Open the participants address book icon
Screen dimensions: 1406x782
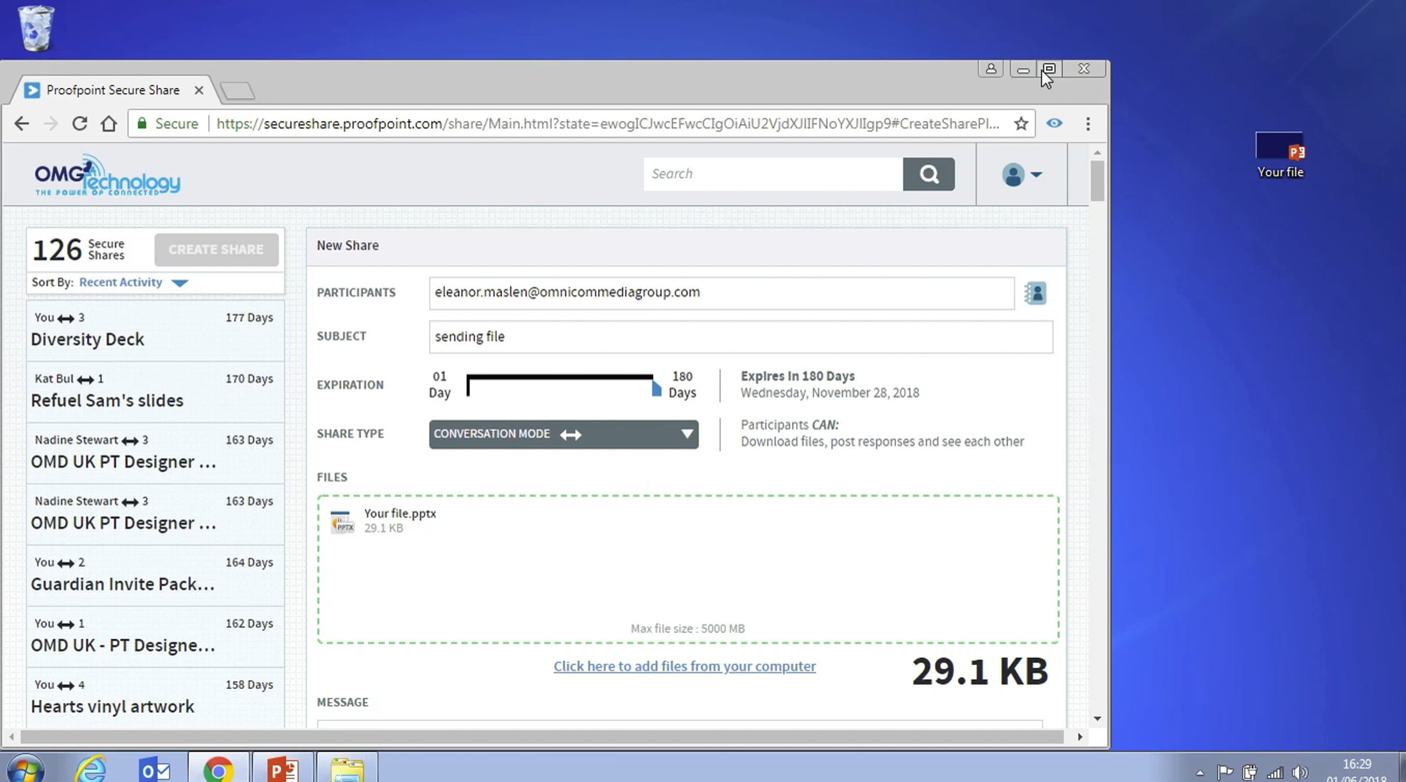[1035, 293]
